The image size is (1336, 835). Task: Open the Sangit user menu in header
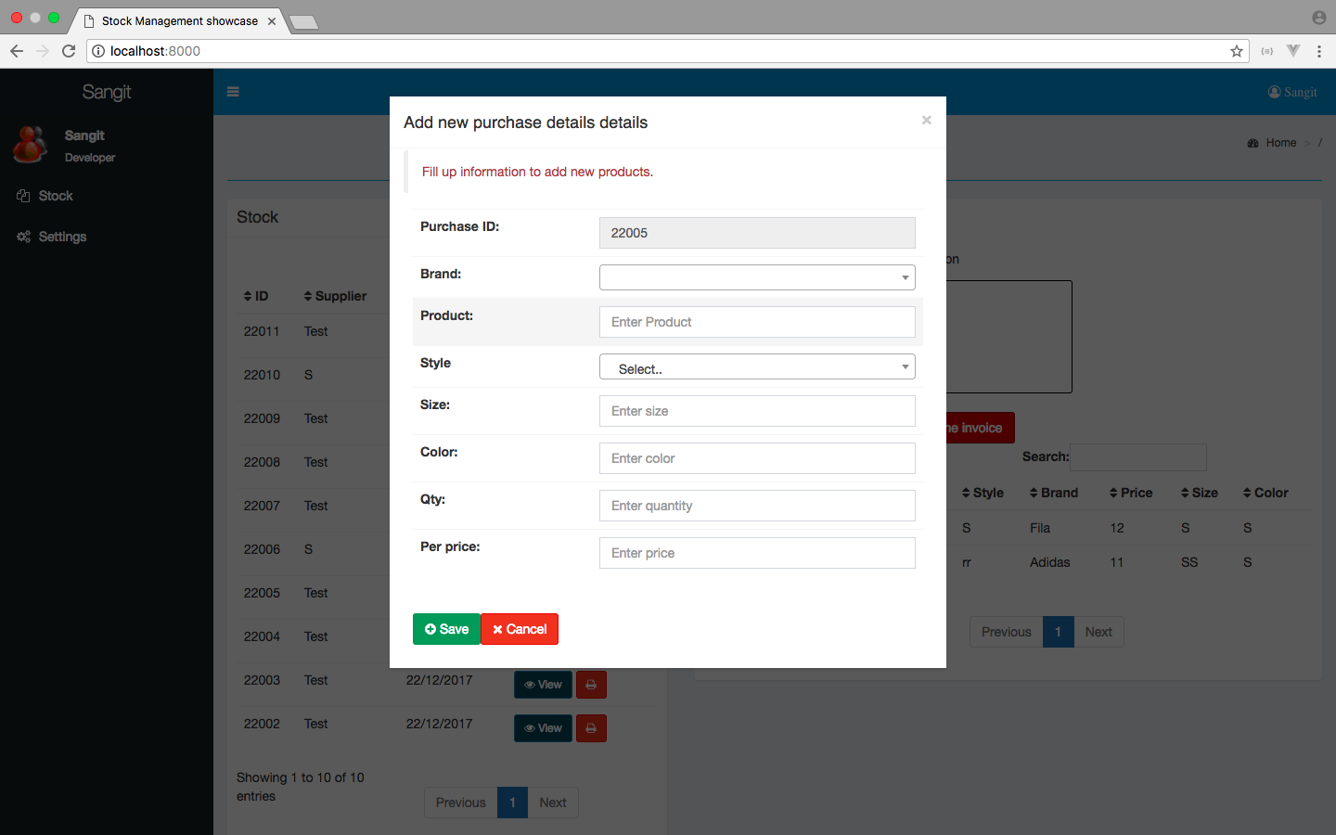(x=1292, y=92)
